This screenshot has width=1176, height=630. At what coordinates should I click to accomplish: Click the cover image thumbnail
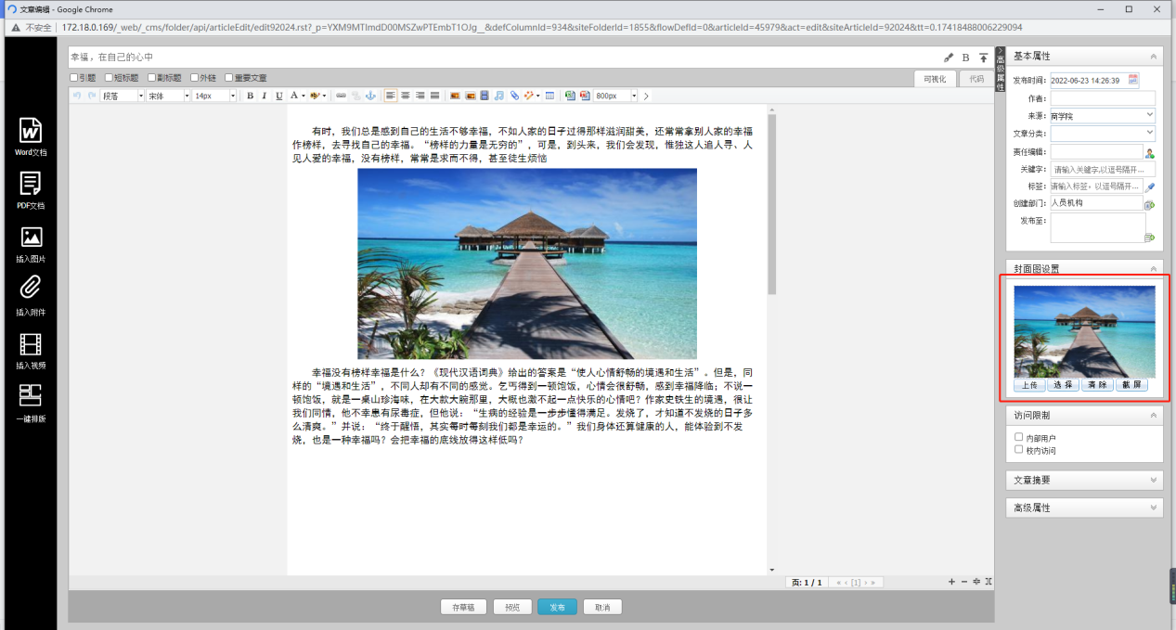click(1084, 331)
